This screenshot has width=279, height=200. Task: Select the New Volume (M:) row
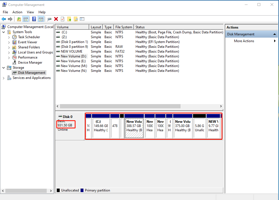(x=139, y=66)
